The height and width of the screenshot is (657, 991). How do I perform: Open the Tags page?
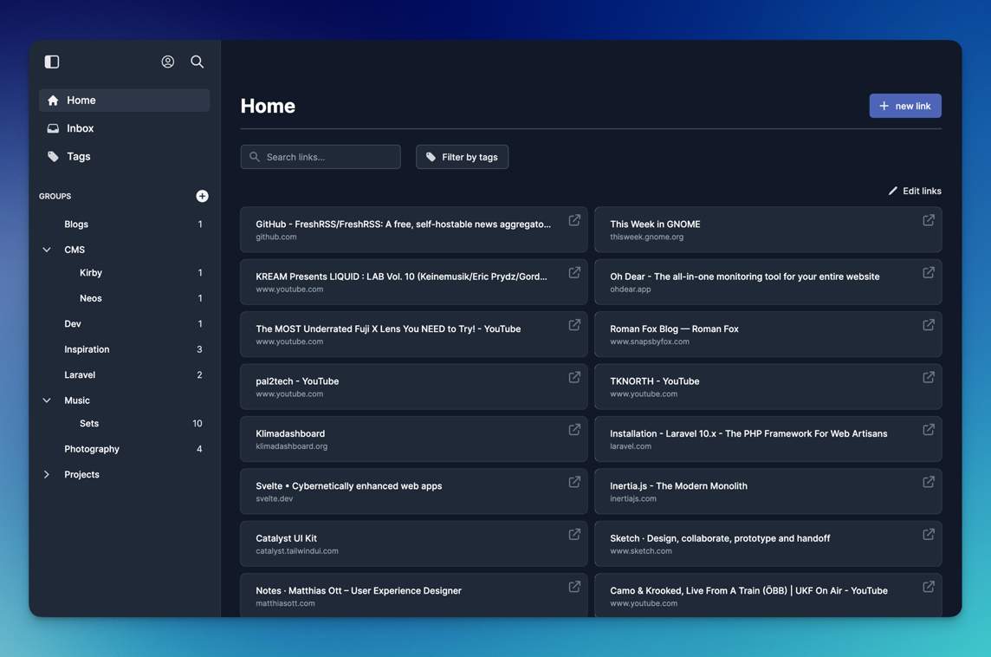point(78,157)
